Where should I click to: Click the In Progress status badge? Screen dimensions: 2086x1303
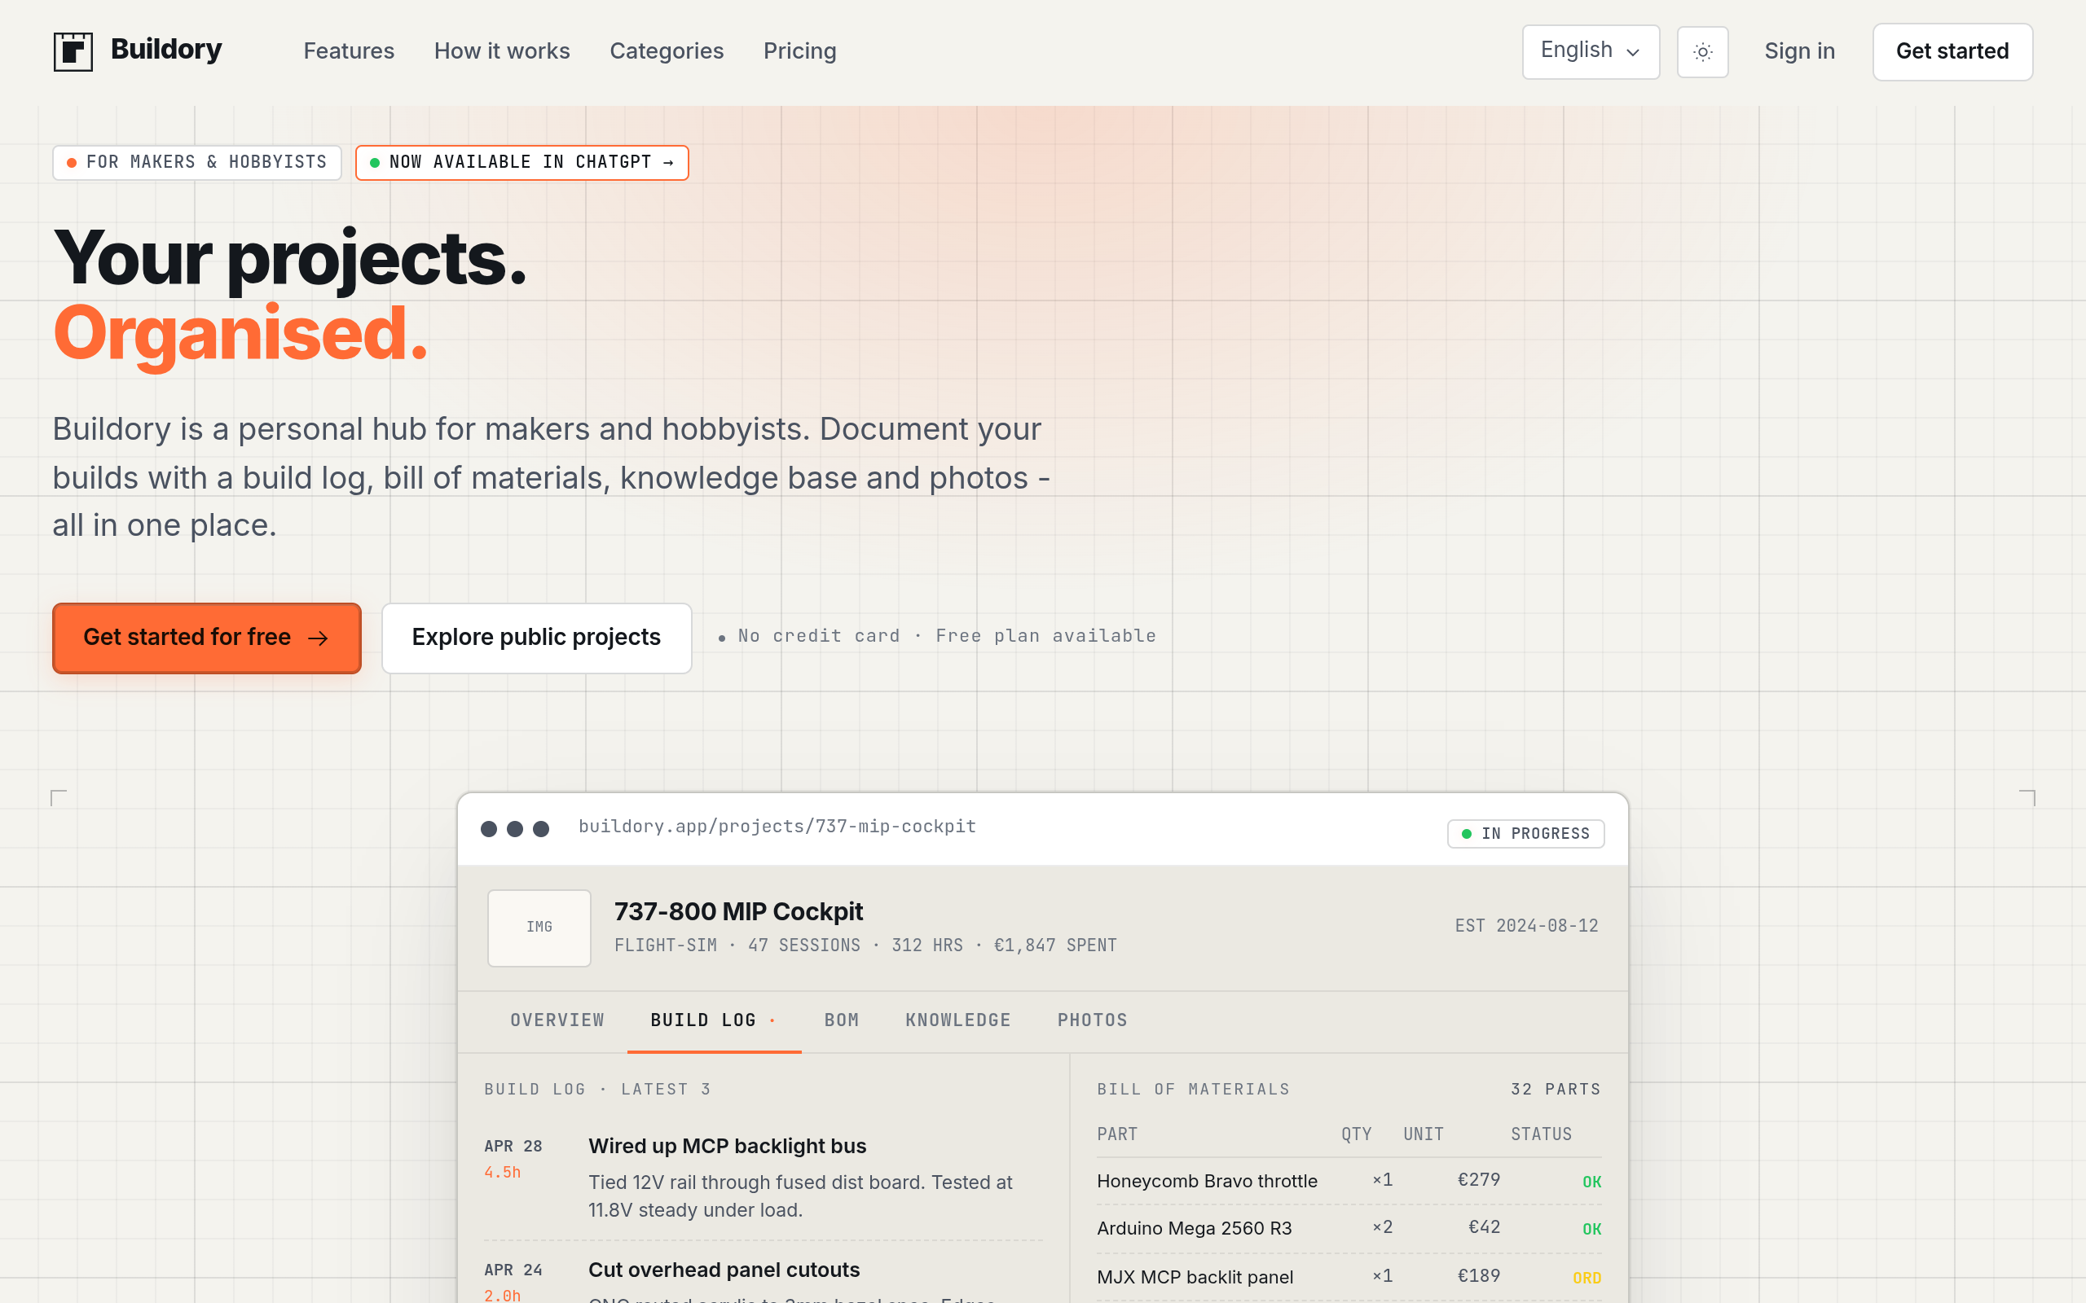(x=1525, y=833)
